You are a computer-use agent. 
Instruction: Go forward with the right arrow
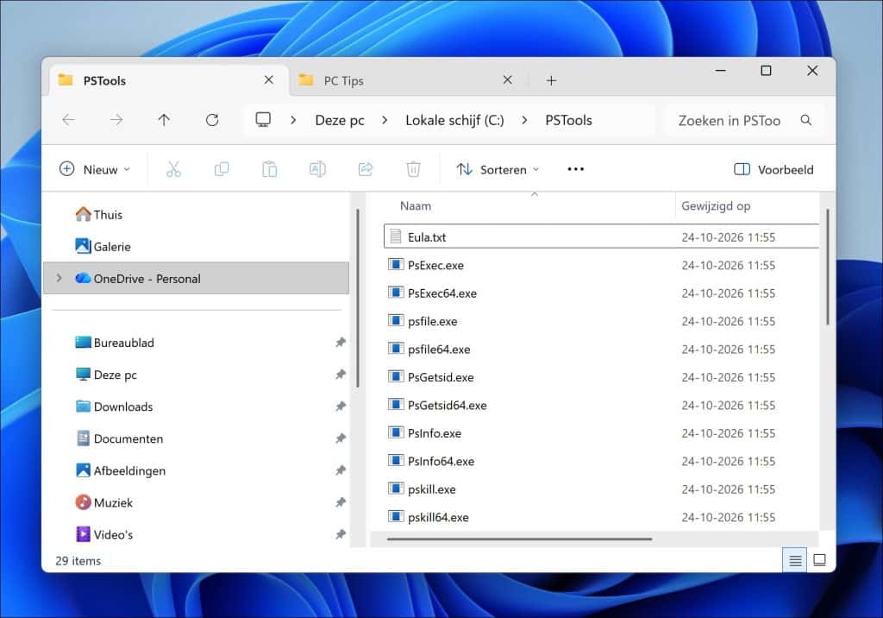tap(116, 119)
